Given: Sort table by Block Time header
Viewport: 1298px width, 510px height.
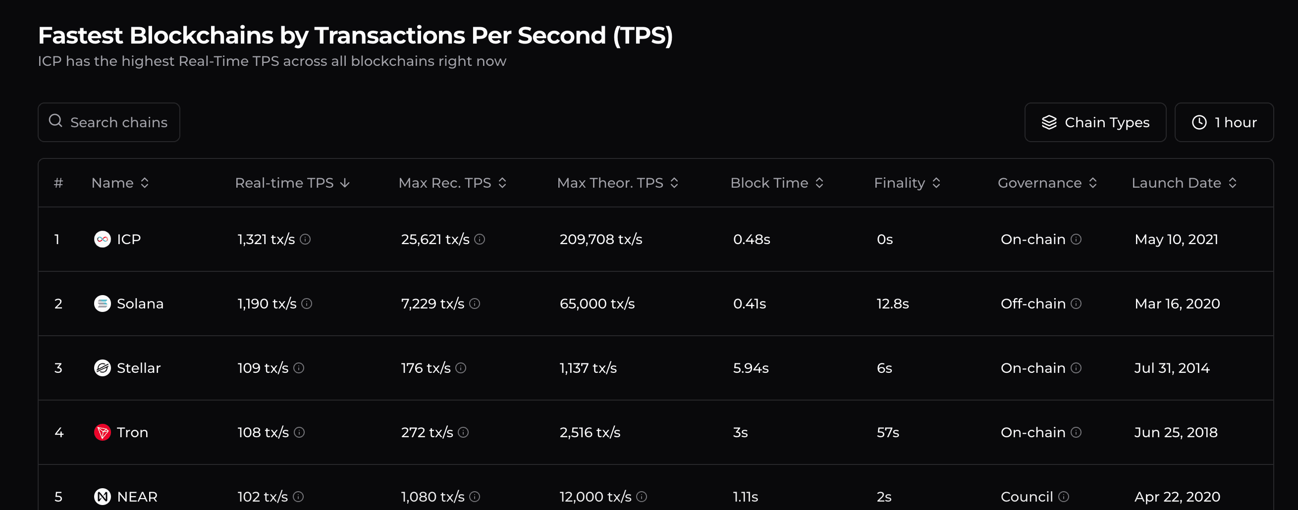Looking at the screenshot, I should [776, 183].
